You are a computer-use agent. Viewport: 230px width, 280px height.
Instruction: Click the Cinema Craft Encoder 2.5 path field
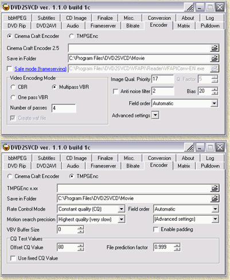coord(139,48)
